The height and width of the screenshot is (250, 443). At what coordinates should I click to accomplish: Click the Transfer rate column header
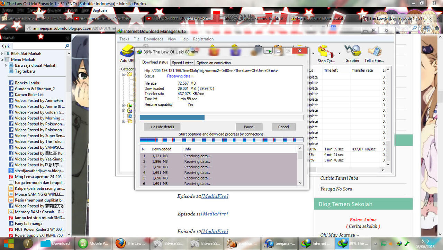tap(365, 70)
